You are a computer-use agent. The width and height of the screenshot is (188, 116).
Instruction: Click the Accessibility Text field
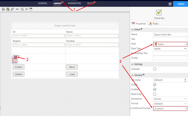[x=170, y=53]
